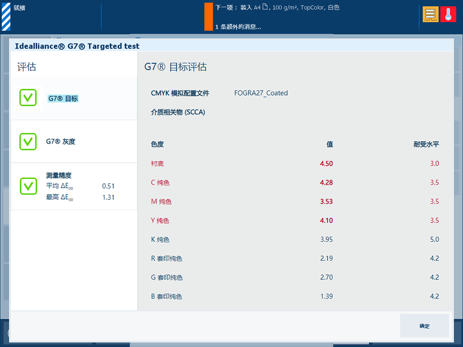Viewport: 463px width, 347px height.
Task: Click the B 套印纯色 value 1.39
Action: pos(326,296)
